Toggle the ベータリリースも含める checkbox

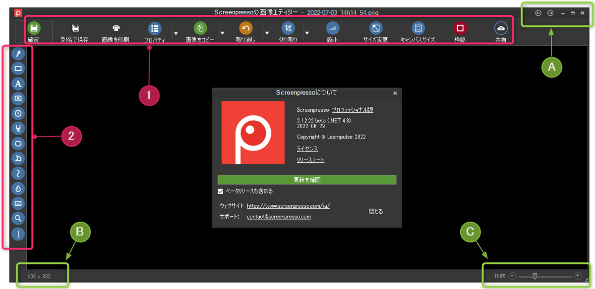point(221,191)
